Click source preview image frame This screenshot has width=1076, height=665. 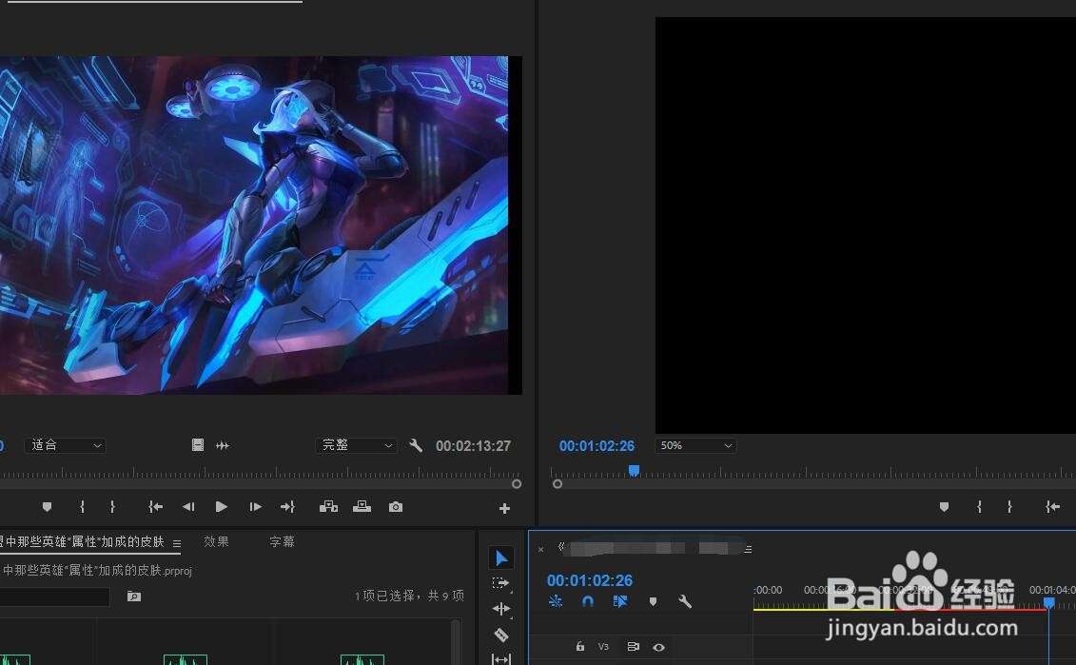254,225
